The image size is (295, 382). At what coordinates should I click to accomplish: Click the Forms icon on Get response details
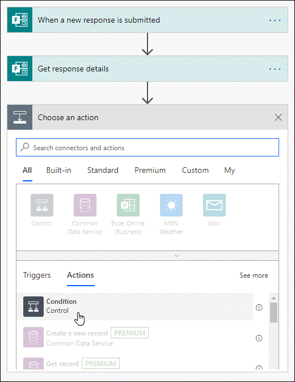pos(20,69)
